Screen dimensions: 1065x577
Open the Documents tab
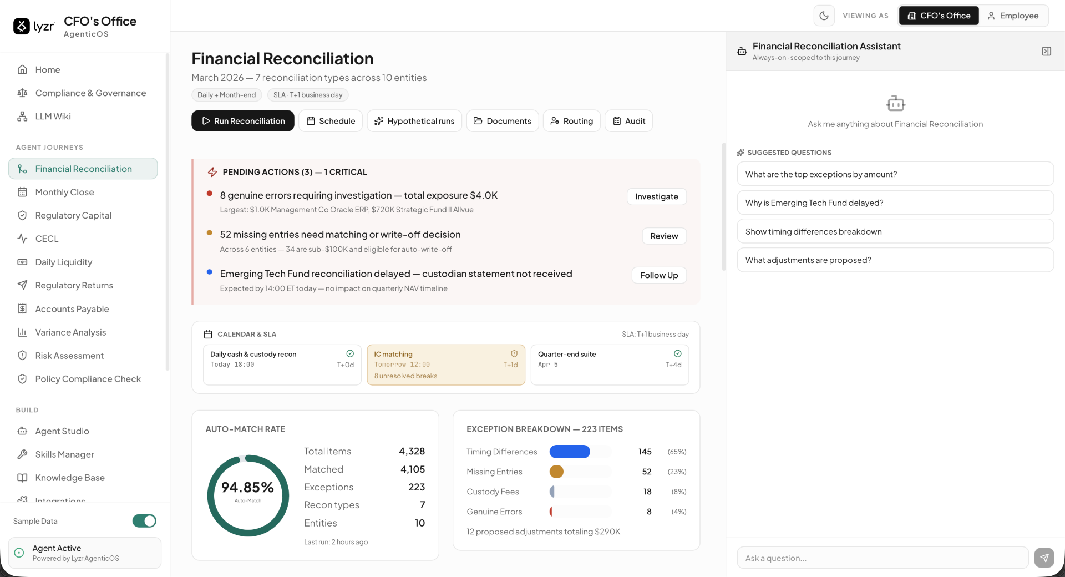502,121
